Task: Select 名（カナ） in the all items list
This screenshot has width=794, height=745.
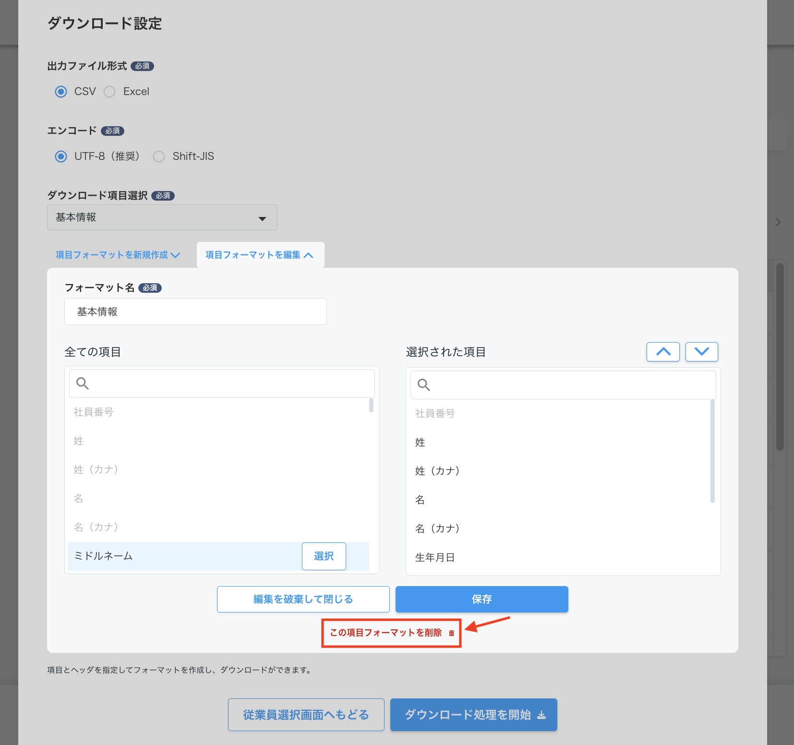Action: click(x=218, y=527)
